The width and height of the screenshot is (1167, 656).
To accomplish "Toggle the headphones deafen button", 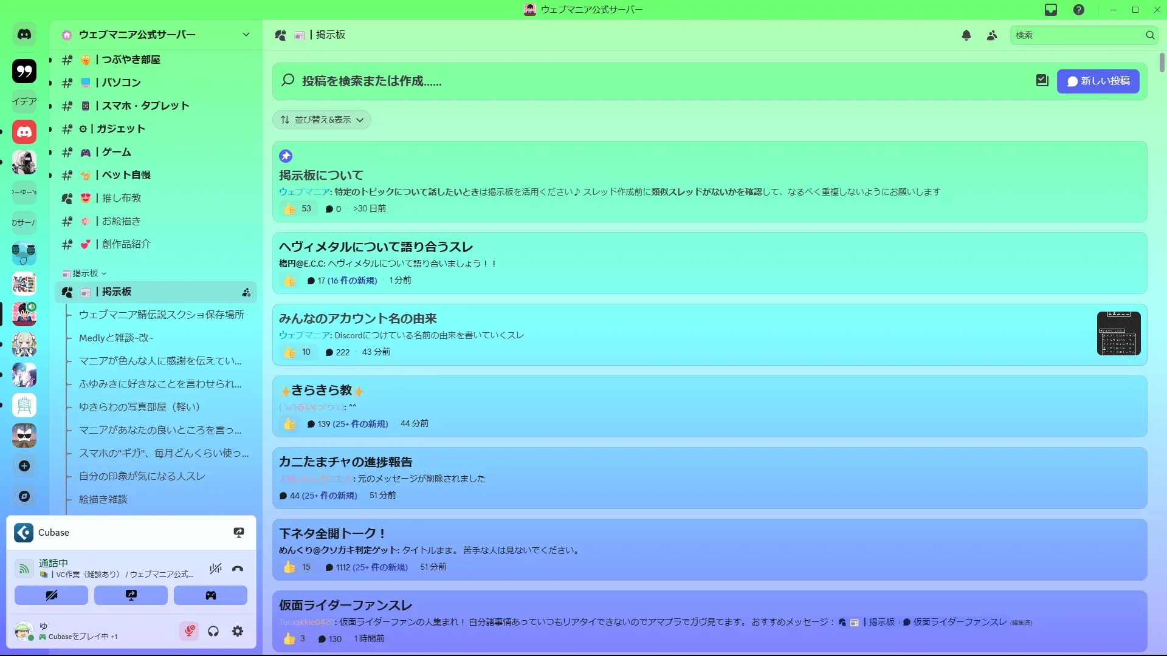I will [213, 631].
